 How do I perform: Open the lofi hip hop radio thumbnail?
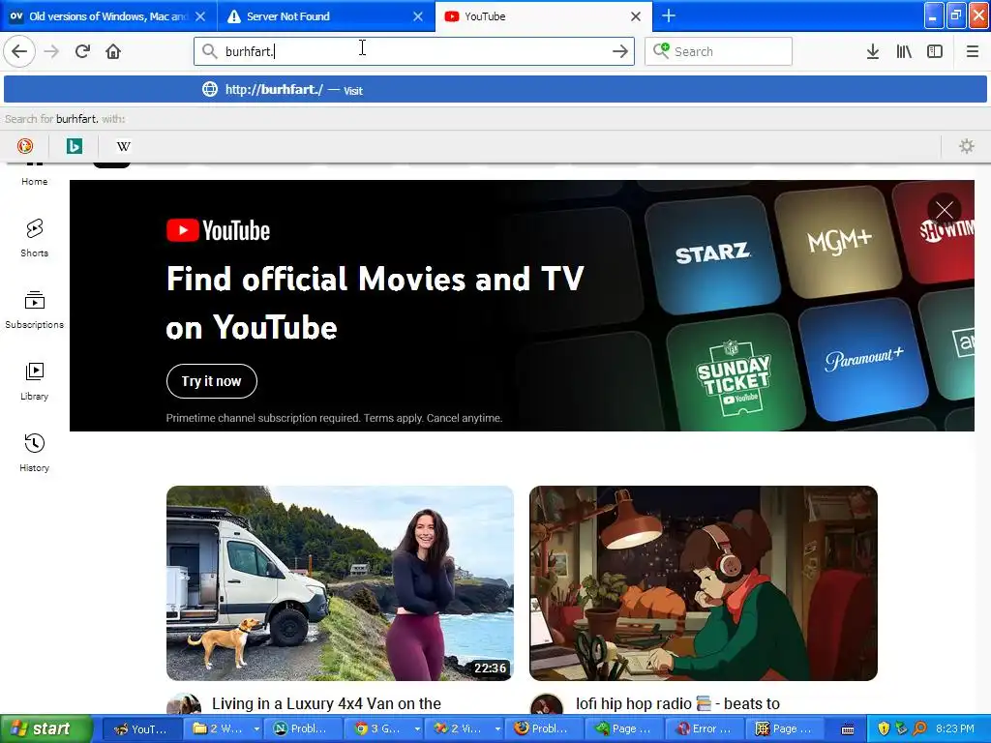point(704,583)
